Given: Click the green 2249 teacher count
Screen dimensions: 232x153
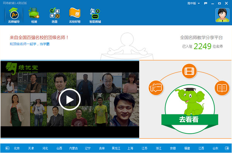Looking at the screenshot, I should [202, 46].
